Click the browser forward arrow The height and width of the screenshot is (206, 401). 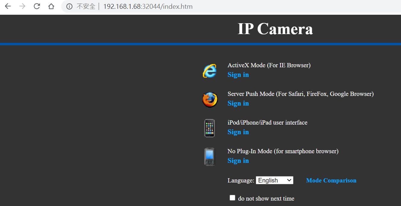22,6
